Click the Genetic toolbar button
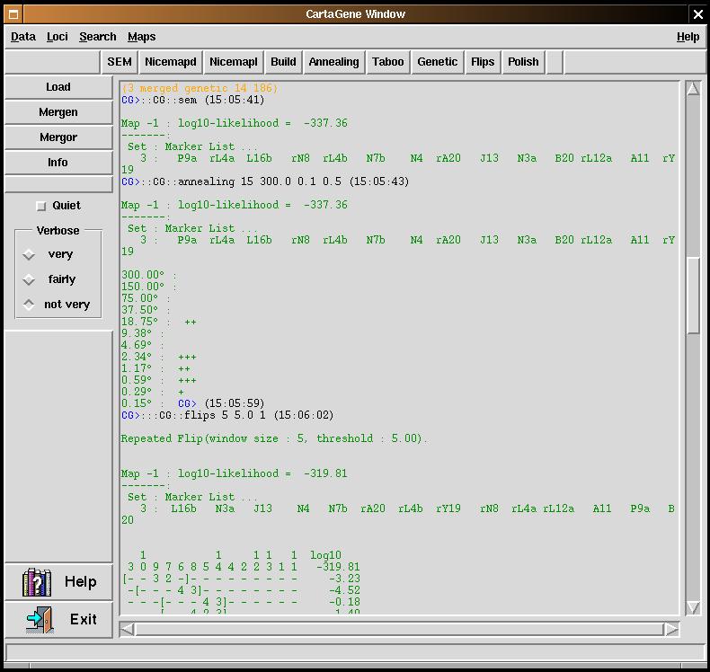The height and width of the screenshot is (672, 710). 438,62
